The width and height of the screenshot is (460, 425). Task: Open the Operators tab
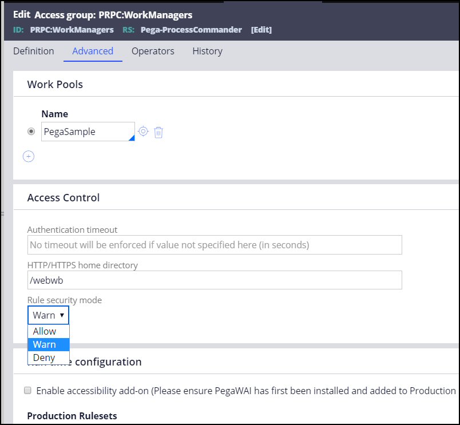point(153,51)
